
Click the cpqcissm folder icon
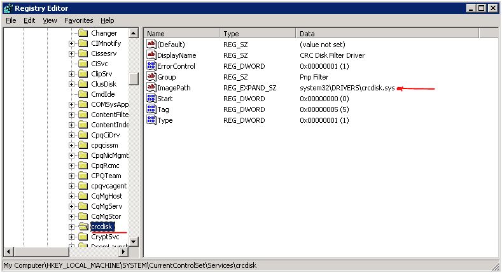coord(83,145)
